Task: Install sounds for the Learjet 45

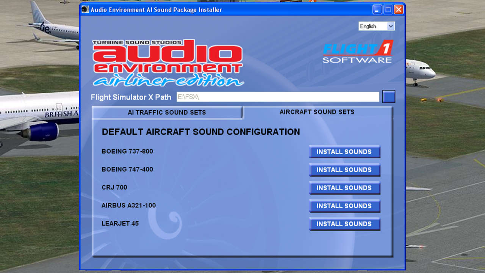Action: (344, 224)
